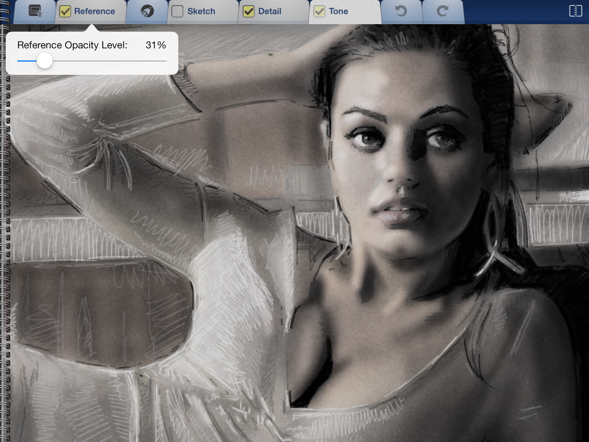Select the pencil tool icon
The height and width of the screenshot is (442, 589).
tap(147, 12)
